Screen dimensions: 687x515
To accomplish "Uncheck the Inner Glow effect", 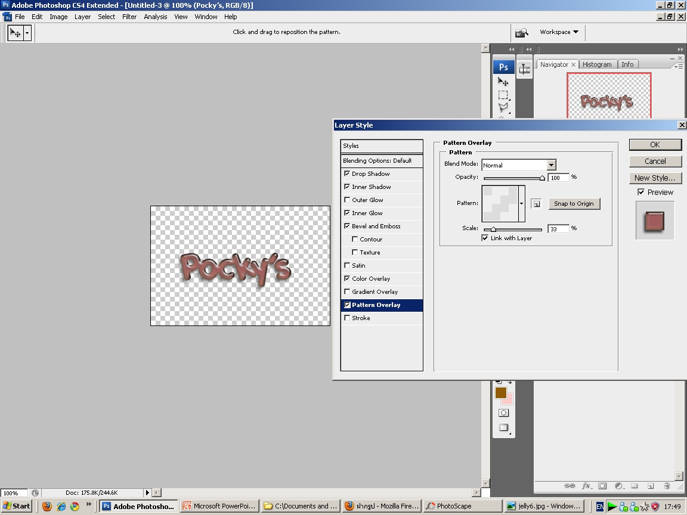I will pyautogui.click(x=347, y=213).
